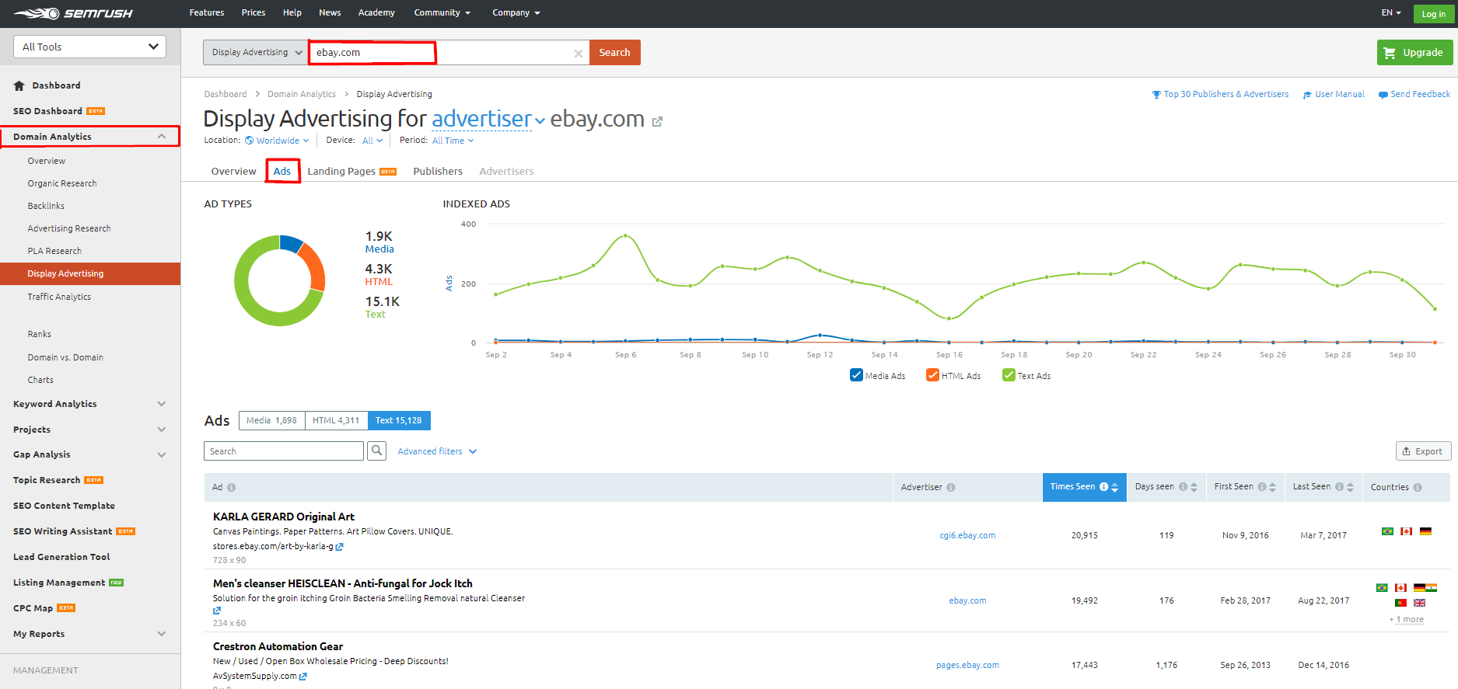This screenshot has height=689, width=1458.
Task: Switch to the Publishers tab
Action: [x=438, y=171]
